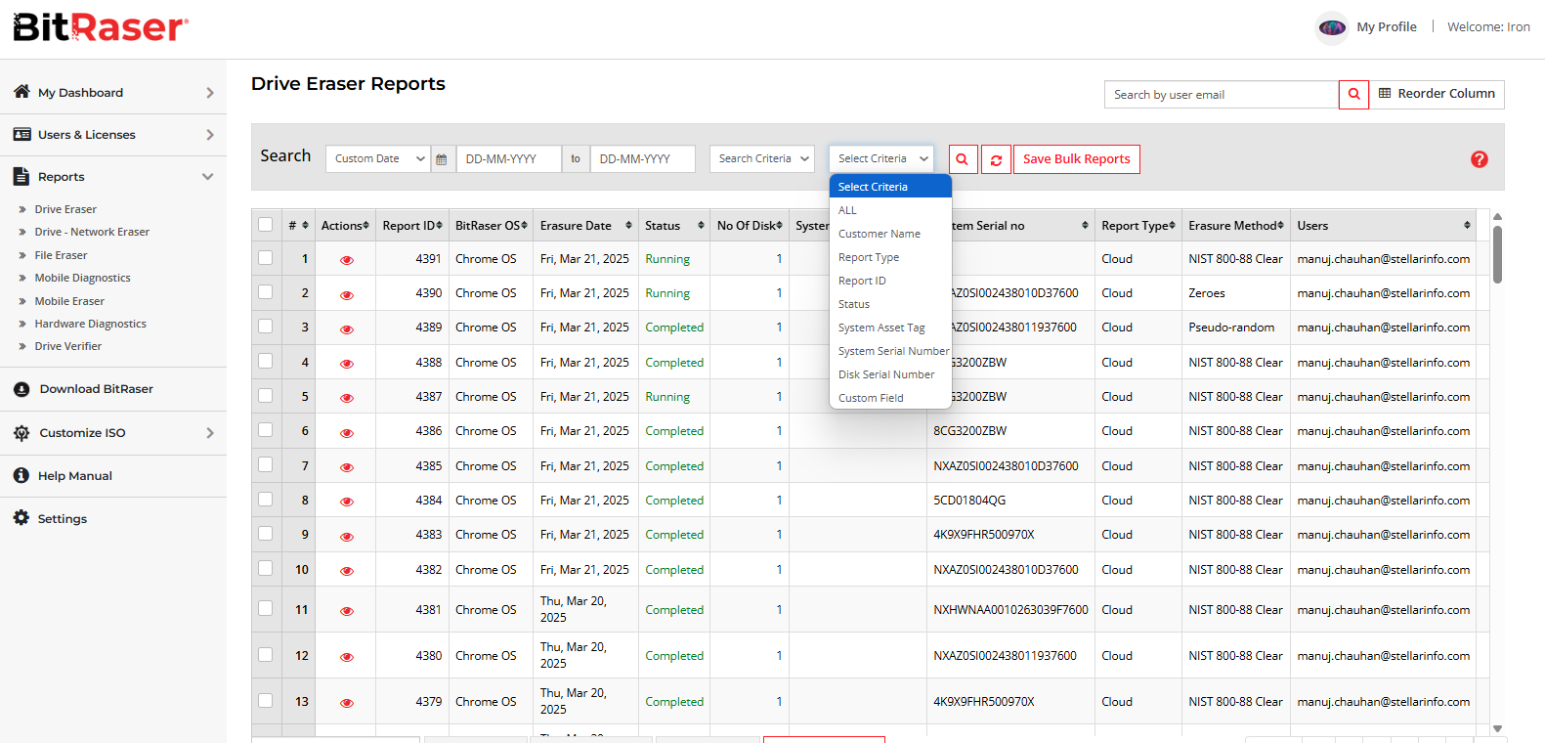1545x743 pixels.
Task: Open Drive - Network Eraser reports
Action: tap(92, 232)
